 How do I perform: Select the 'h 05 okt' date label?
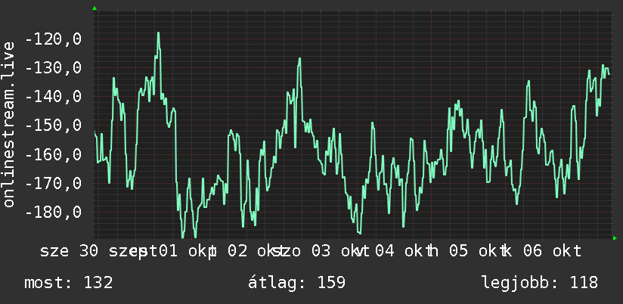point(468,251)
